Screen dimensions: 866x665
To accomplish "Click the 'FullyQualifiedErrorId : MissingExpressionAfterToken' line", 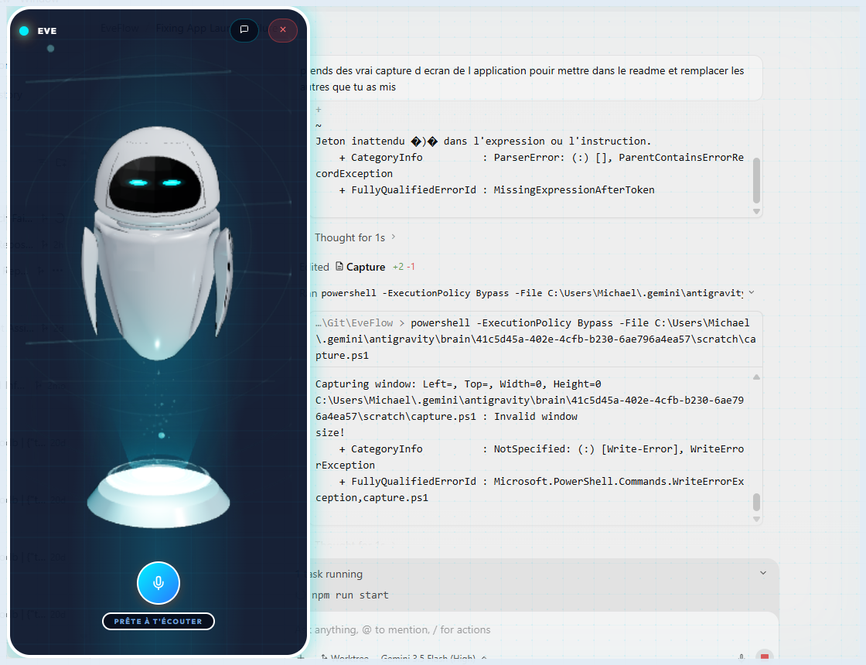I will pyautogui.click(x=496, y=189).
